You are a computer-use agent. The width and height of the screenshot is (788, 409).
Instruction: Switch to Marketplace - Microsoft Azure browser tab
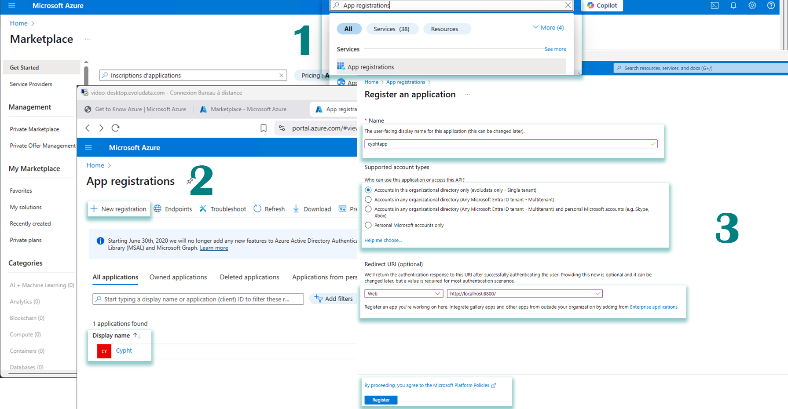243,109
